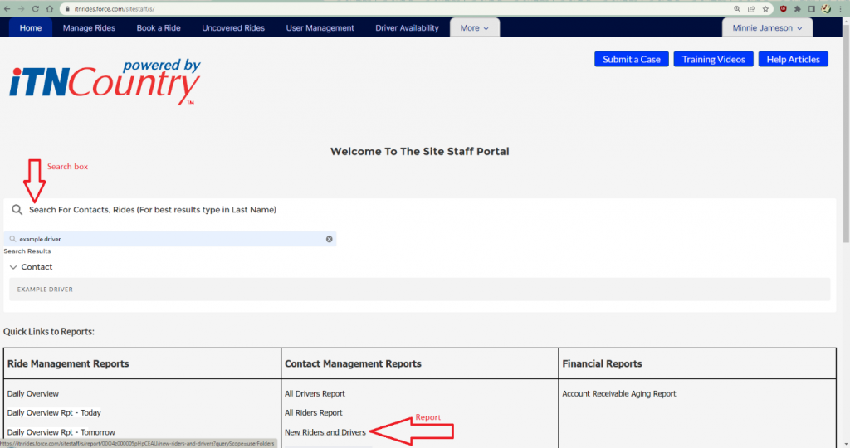850x448 pixels.
Task: Open the browser three-dot menu
Action: point(841,8)
